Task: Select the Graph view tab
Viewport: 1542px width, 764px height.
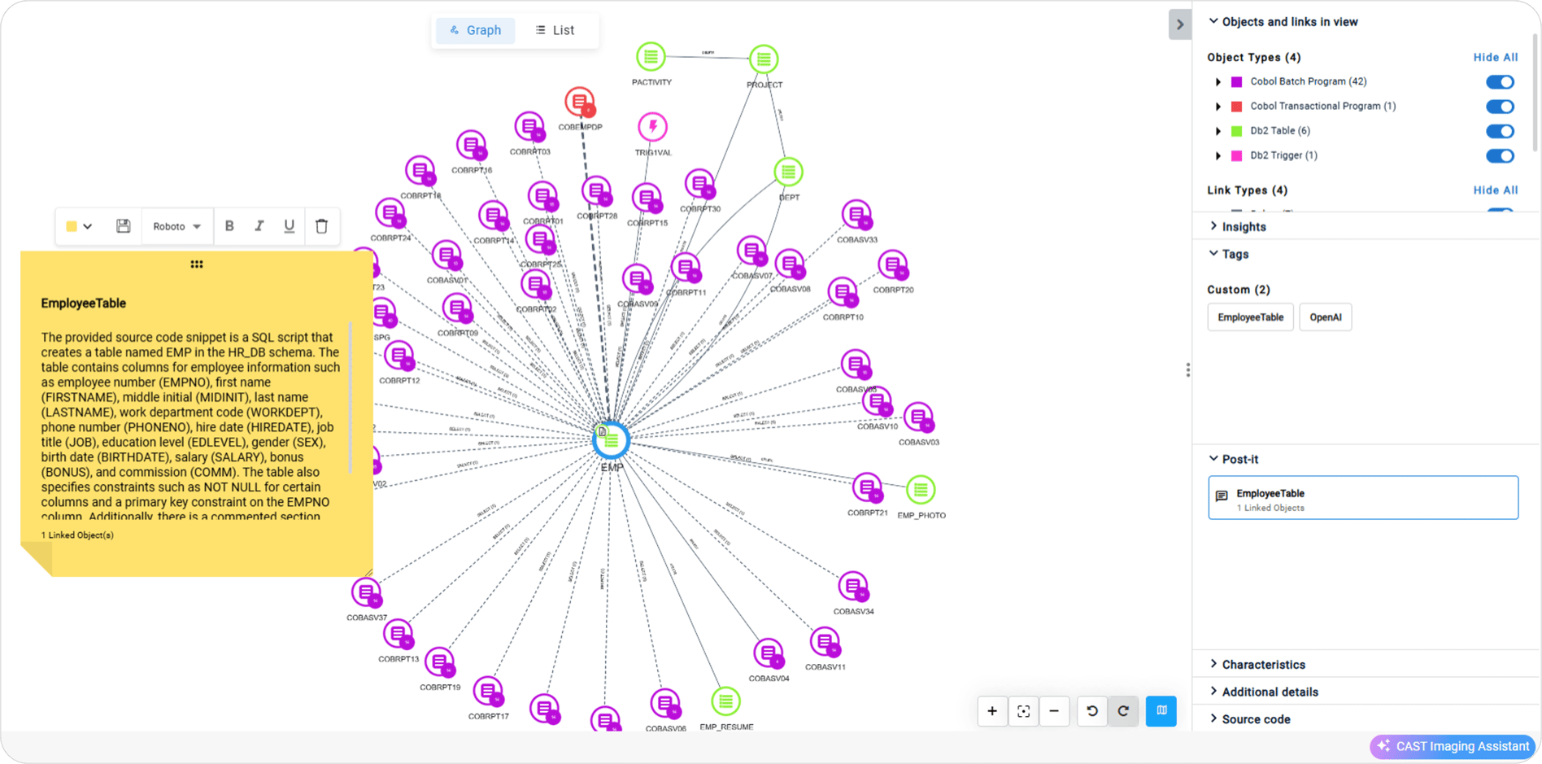Action: [475, 30]
